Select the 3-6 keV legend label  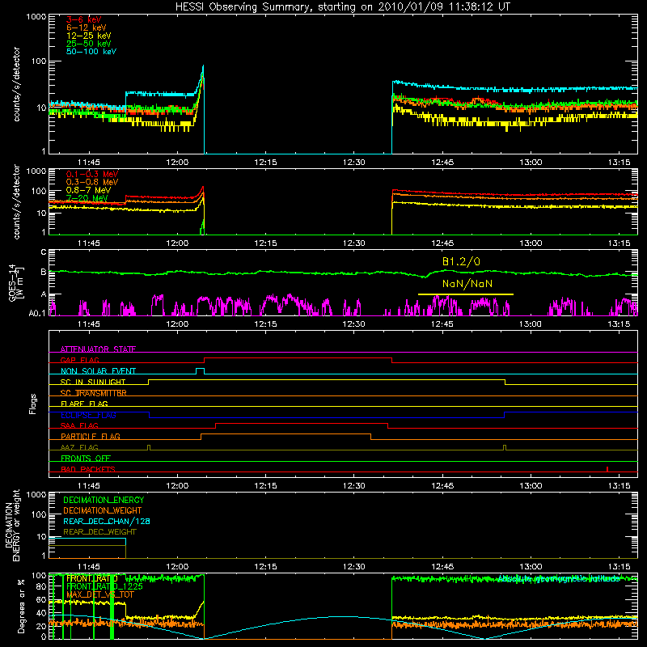point(83,19)
